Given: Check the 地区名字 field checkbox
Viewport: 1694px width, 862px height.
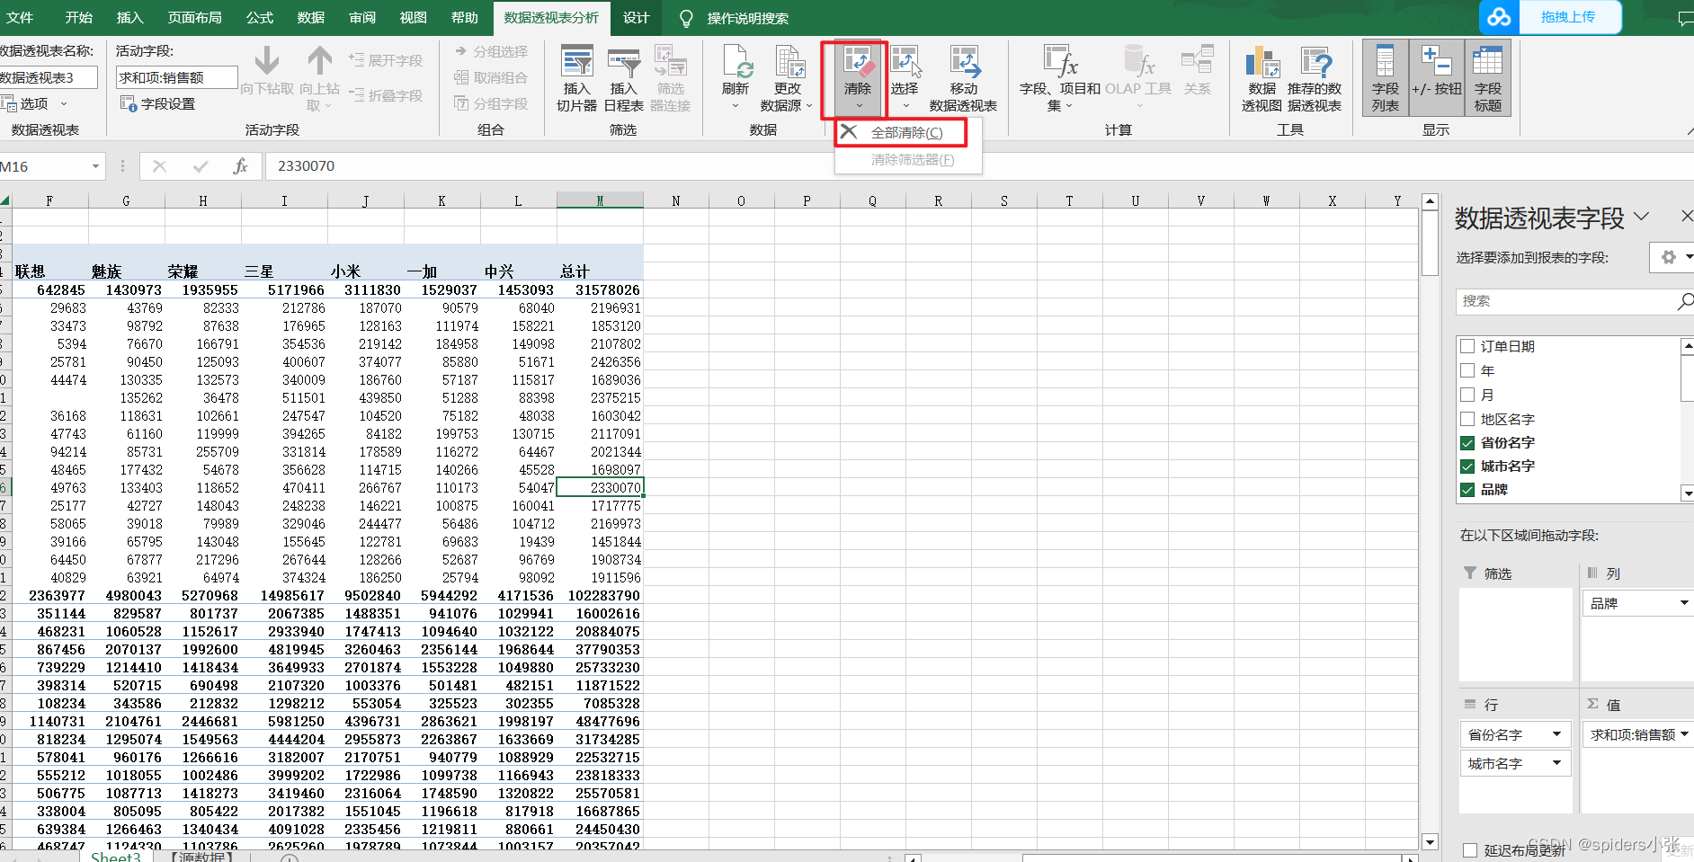Looking at the screenshot, I should 1467,419.
